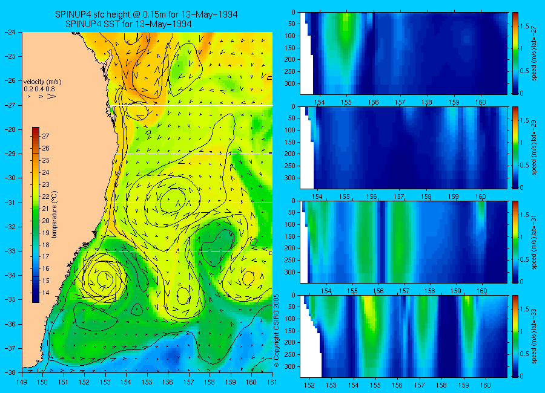
Task: Click the 'speed (m/s) lat=-33' label
Action: click(x=534, y=336)
